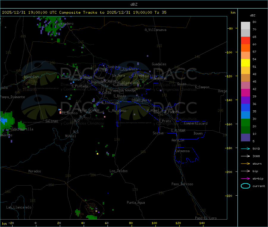Click the Pampa_Diamante label
Viewport: 268px width, 227px height.
point(13,97)
